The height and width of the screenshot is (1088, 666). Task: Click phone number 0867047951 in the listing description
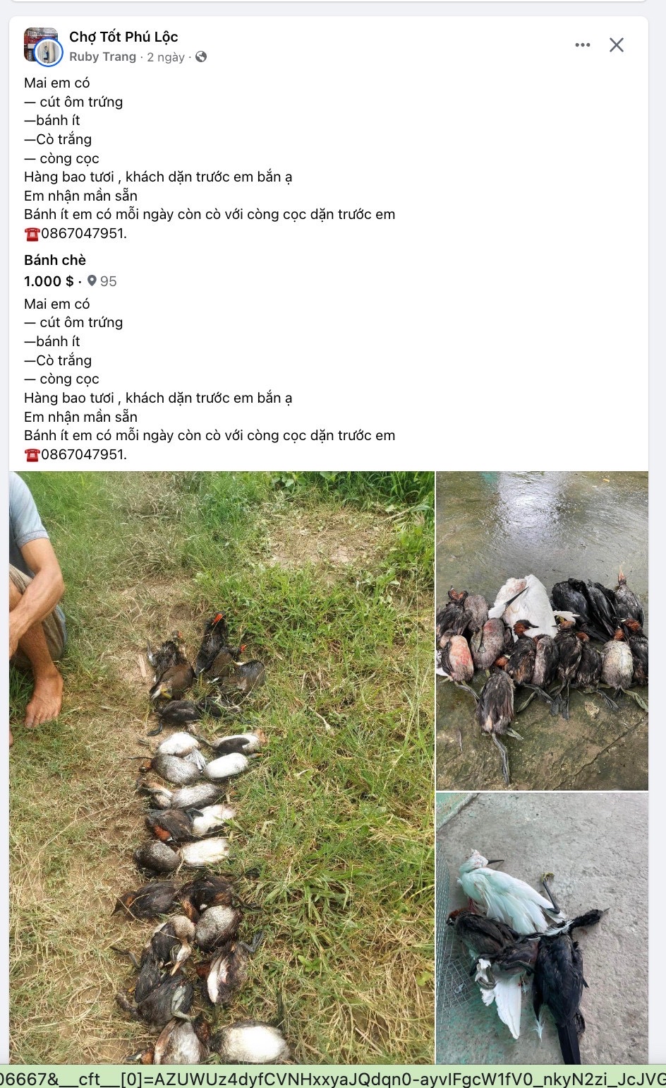tap(83, 454)
